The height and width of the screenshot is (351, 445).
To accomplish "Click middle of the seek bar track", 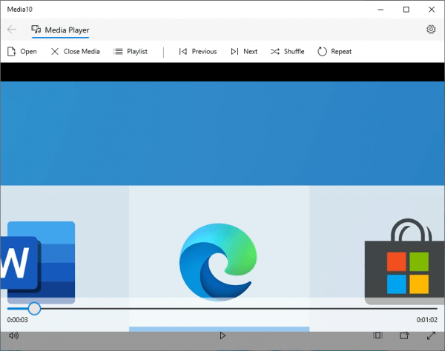I will point(222,309).
